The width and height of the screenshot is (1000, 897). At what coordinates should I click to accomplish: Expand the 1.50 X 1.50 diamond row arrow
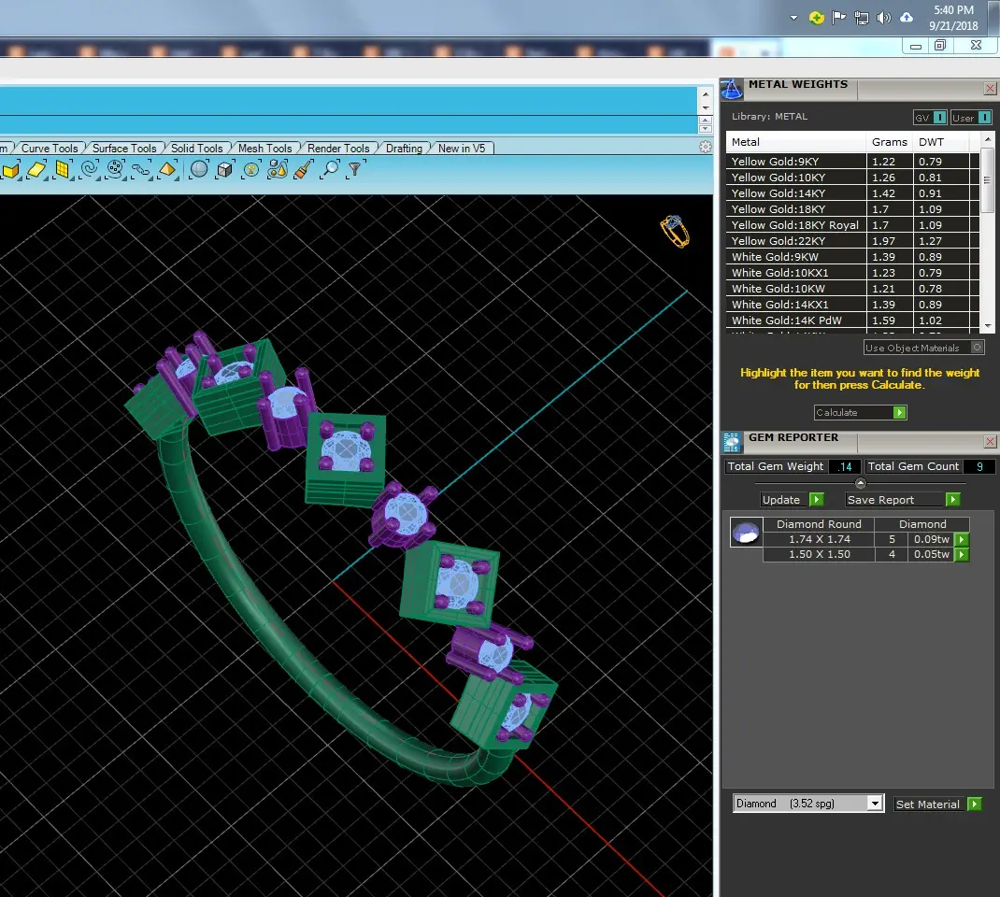click(x=961, y=555)
